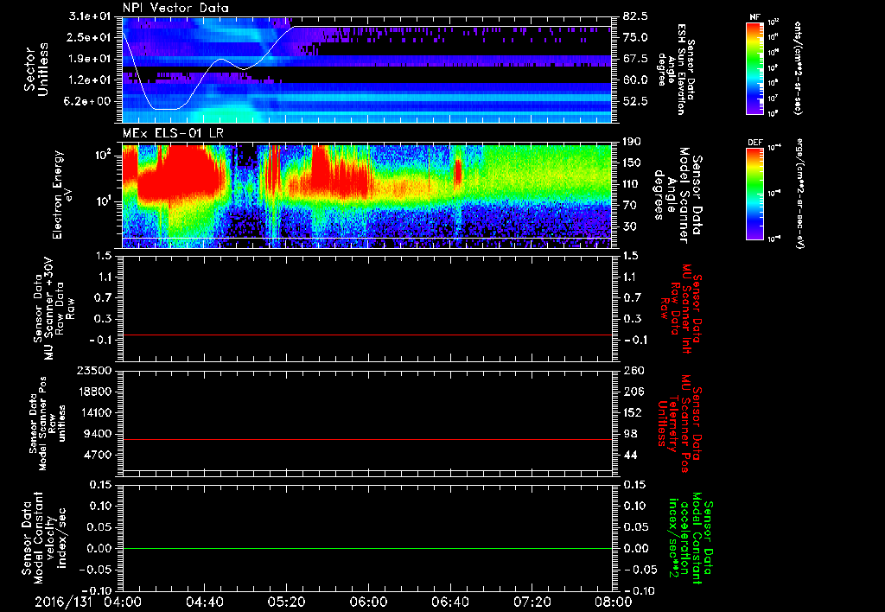
Task: Click the red MU Scanner Inh label
Action: pyautogui.click(x=679, y=309)
